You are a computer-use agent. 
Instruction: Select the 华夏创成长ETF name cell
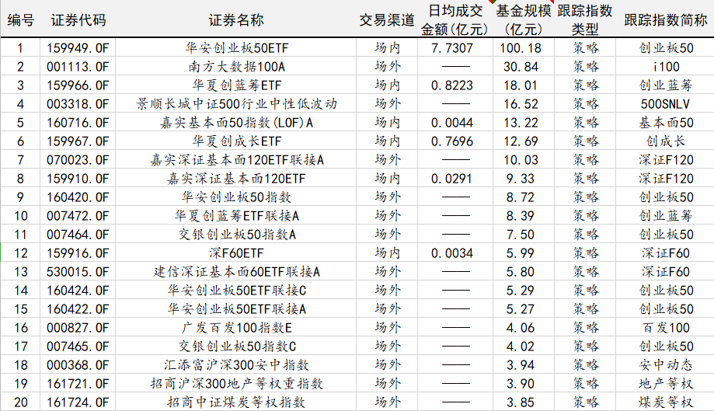click(236, 141)
